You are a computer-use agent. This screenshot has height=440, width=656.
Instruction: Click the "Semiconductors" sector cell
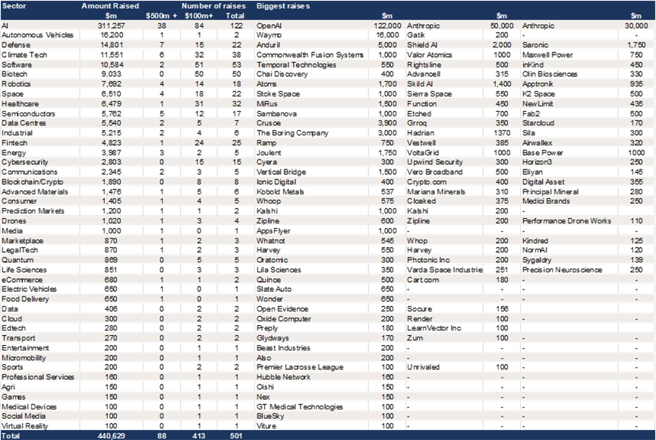click(28, 113)
